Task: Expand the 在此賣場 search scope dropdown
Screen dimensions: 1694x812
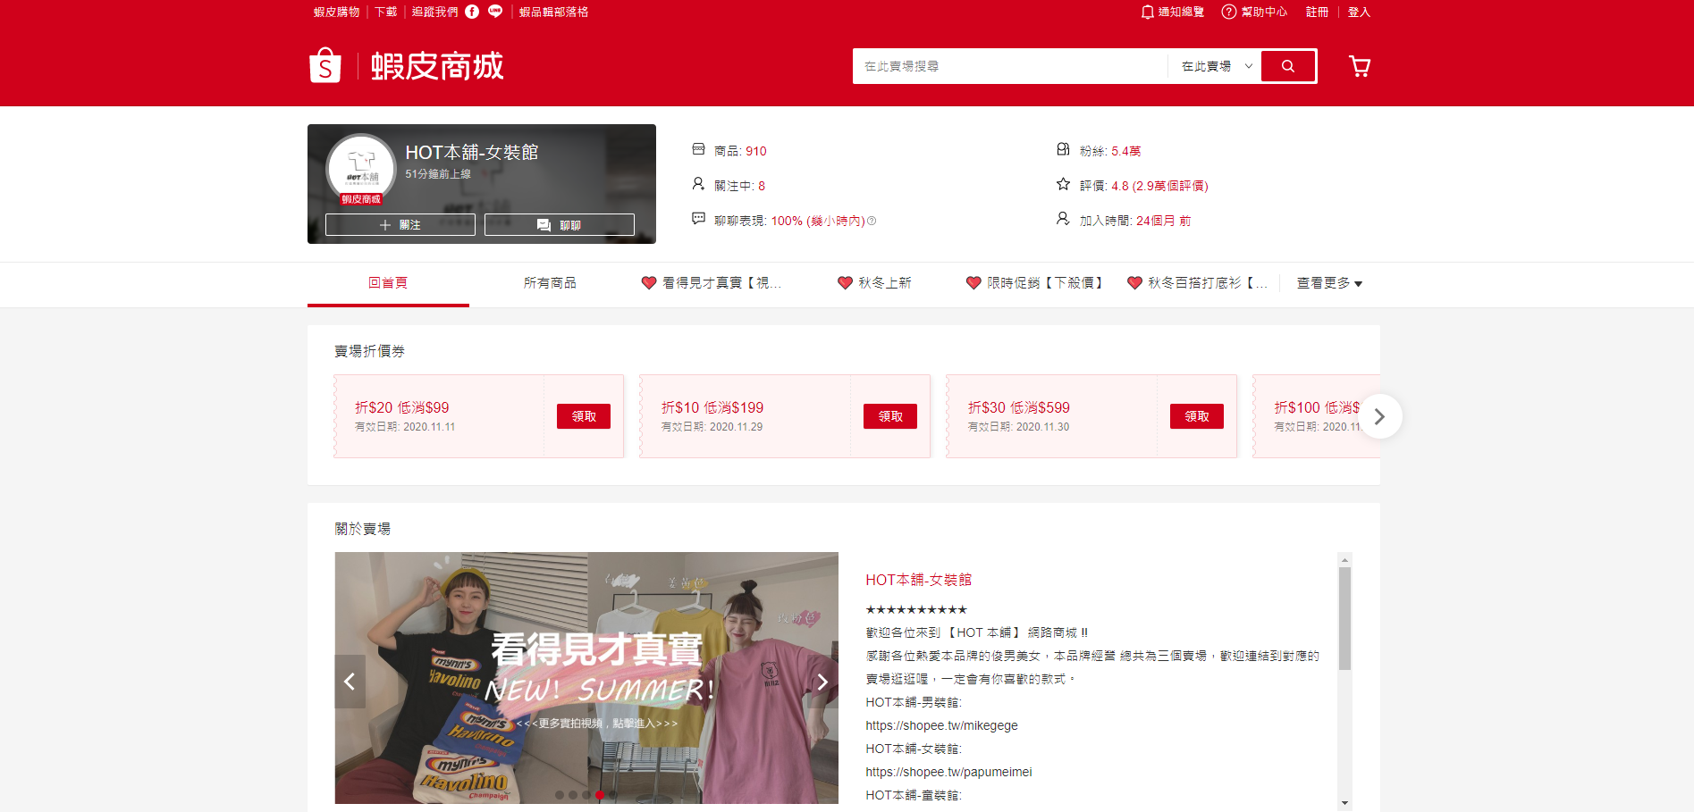Action: pyautogui.click(x=1216, y=66)
